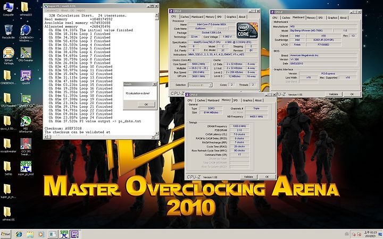Launch the OCX SPI Tweaker shortcut

coord(26,144)
